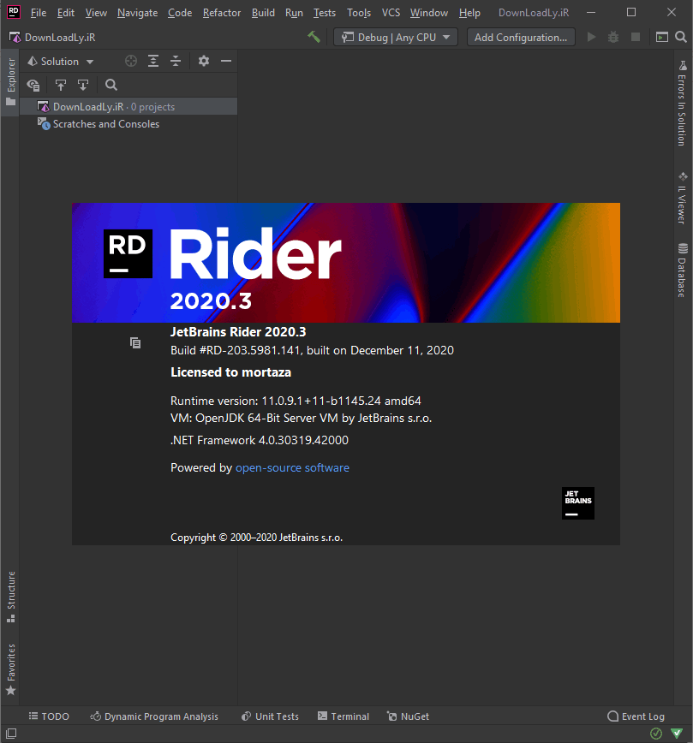Open the File menu
The height and width of the screenshot is (743, 693).
click(39, 13)
